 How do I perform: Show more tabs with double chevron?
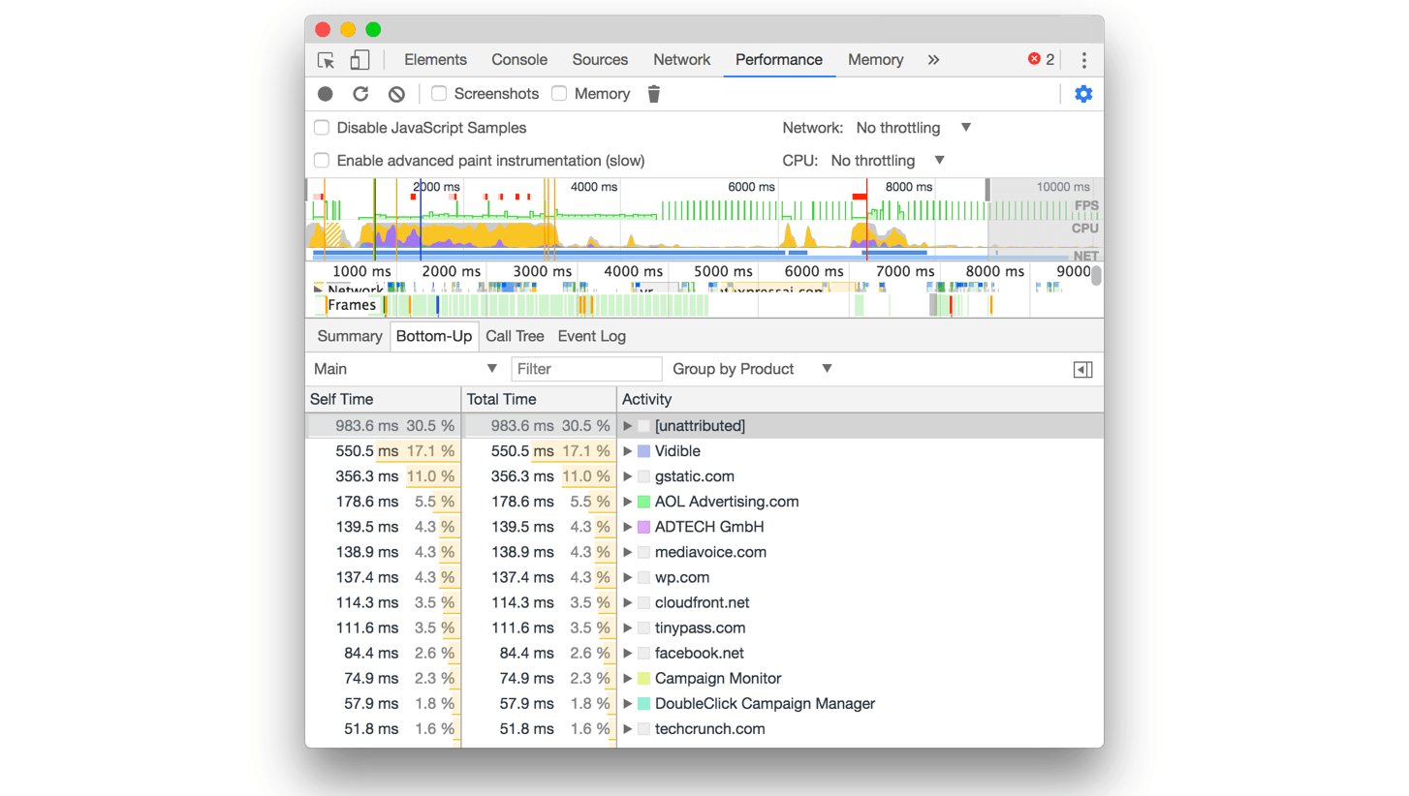933,60
